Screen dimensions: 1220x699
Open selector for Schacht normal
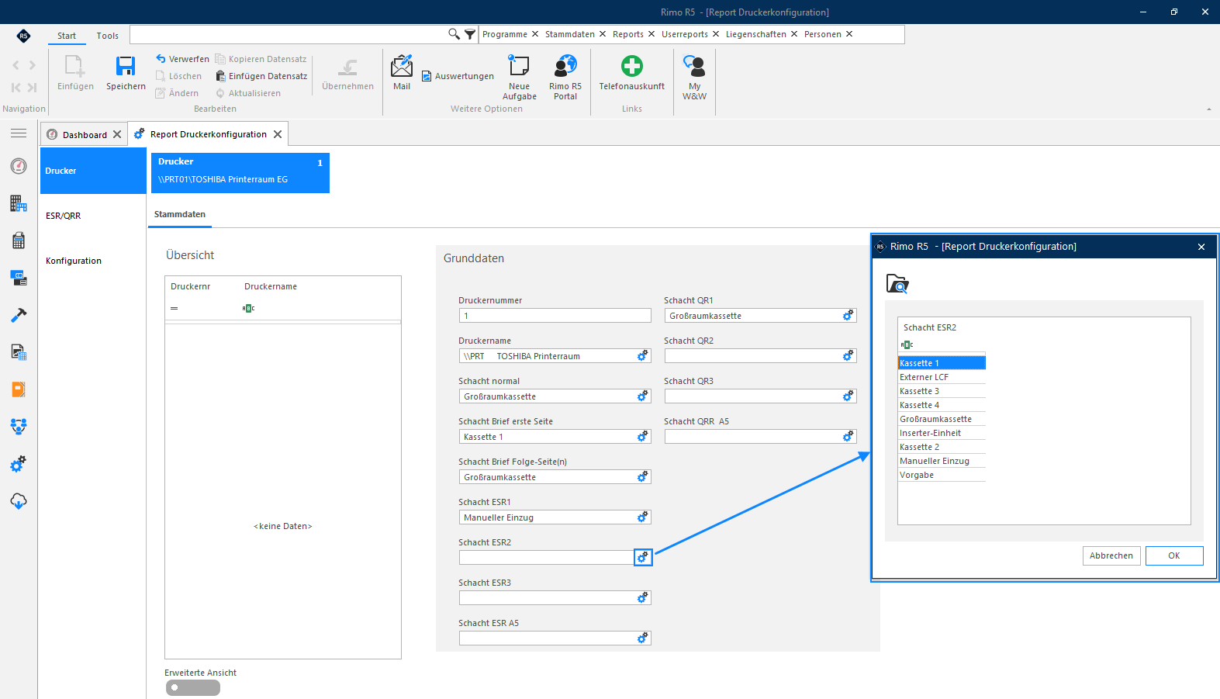[643, 396]
